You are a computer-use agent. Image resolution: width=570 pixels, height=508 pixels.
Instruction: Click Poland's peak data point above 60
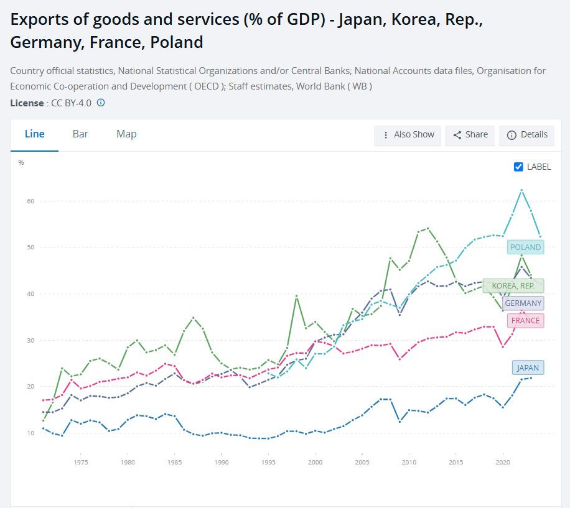(x=521, y=190)
